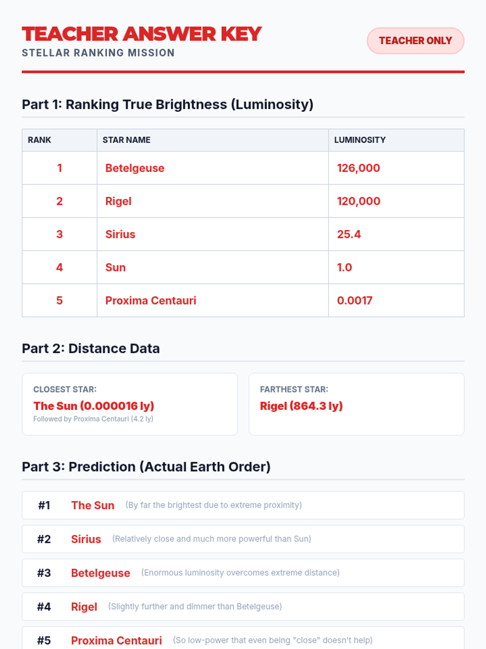Image resolution: width=486 pixels, height=649 pixels.
Task: Click the RANK column header
Action: point(39,140)
